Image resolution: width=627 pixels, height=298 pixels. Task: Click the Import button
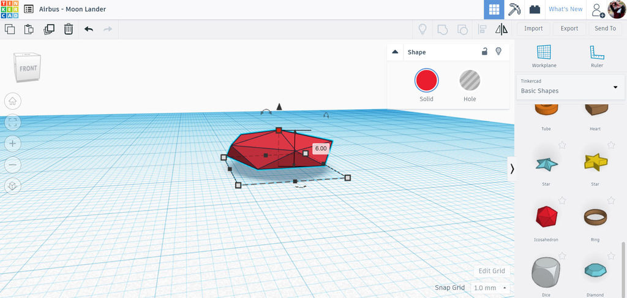pos(533,28)
